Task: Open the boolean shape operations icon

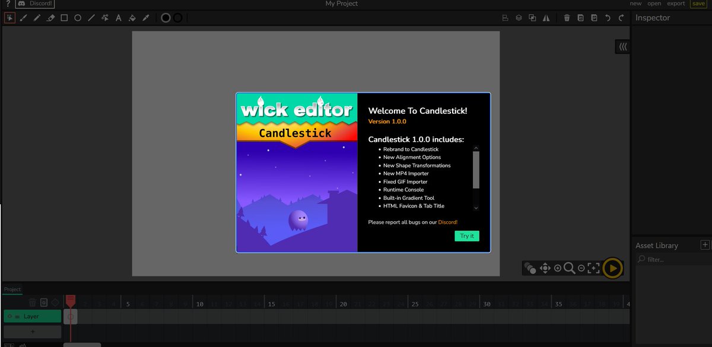Action: point(532,18)
